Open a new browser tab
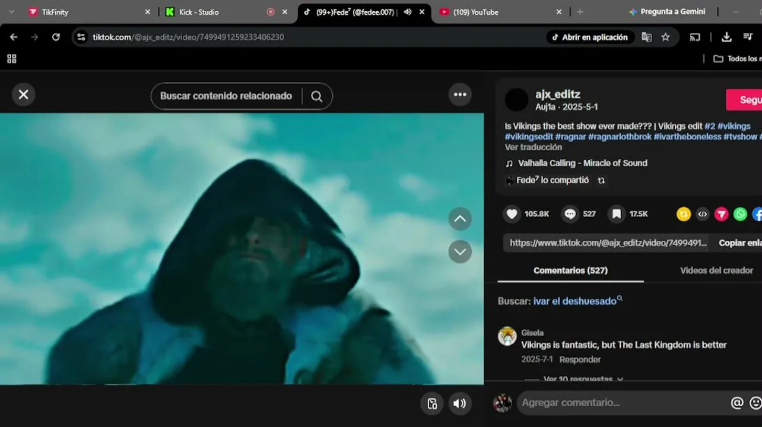This screenshot has height=427, width=762. click(x=580, y=12)
